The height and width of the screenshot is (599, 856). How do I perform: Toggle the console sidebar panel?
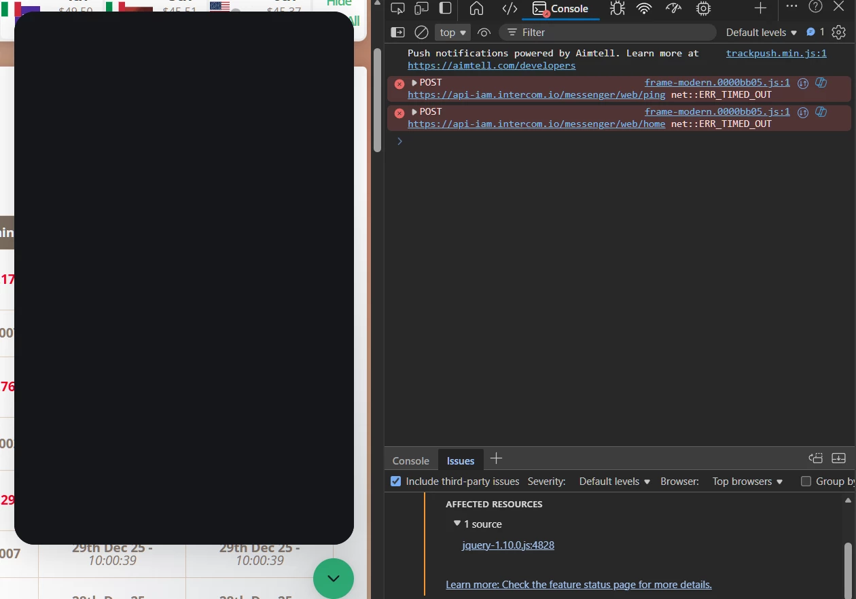[x=398, y=32]
